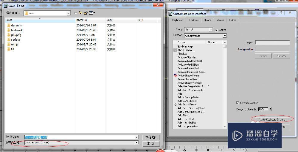Switch to the Toolbars tab

(194, 20)
